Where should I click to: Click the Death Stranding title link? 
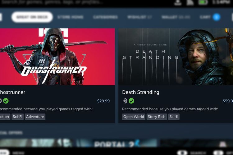140,92
